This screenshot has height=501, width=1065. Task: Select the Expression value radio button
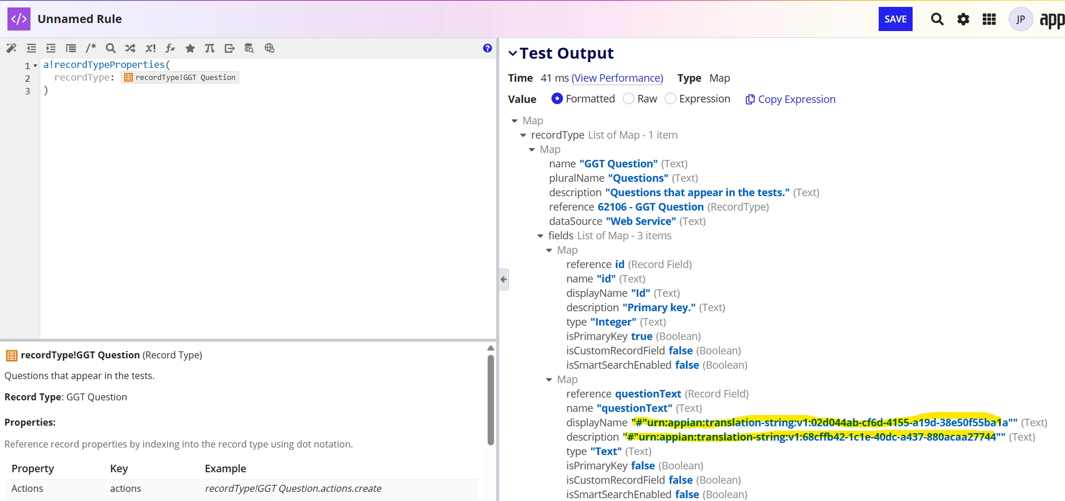point(670,98)
